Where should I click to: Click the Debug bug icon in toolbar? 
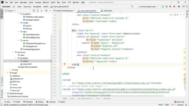(x=167, y=6)
